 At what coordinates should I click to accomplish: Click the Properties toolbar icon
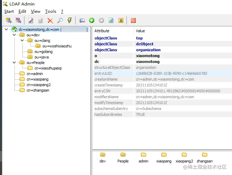(40, 20)
